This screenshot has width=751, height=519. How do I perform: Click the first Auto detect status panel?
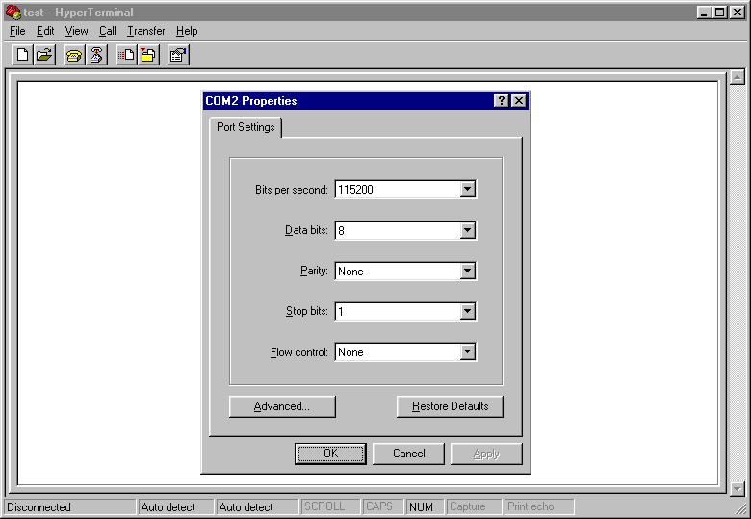click(176, 507)
